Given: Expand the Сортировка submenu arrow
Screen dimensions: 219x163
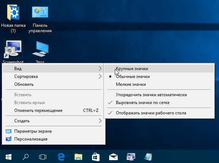Looking at the screenshot, I should tap(100, 76).
